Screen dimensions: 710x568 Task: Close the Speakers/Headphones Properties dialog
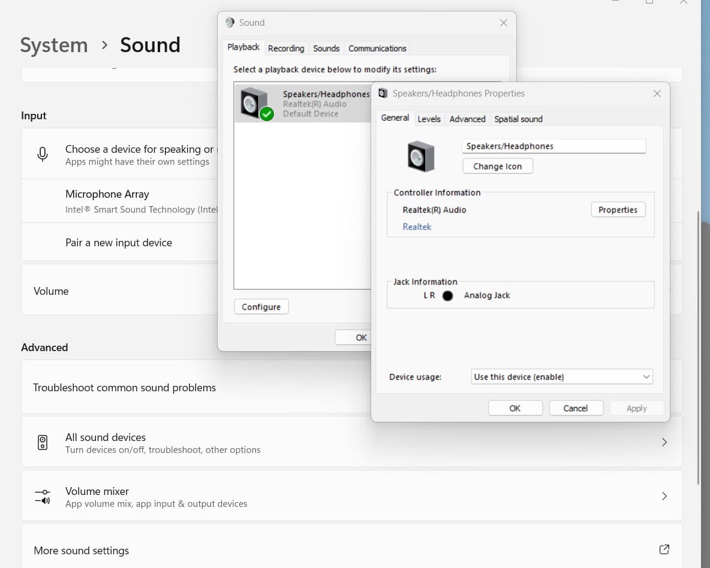click(657, 93)
